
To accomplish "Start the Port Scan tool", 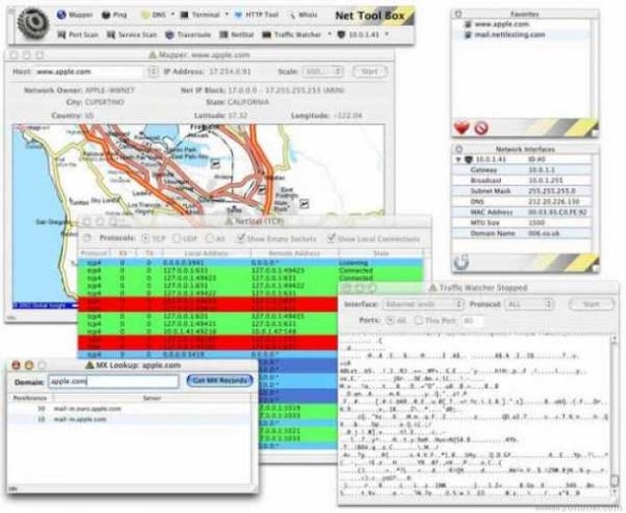I will point(78,35).
